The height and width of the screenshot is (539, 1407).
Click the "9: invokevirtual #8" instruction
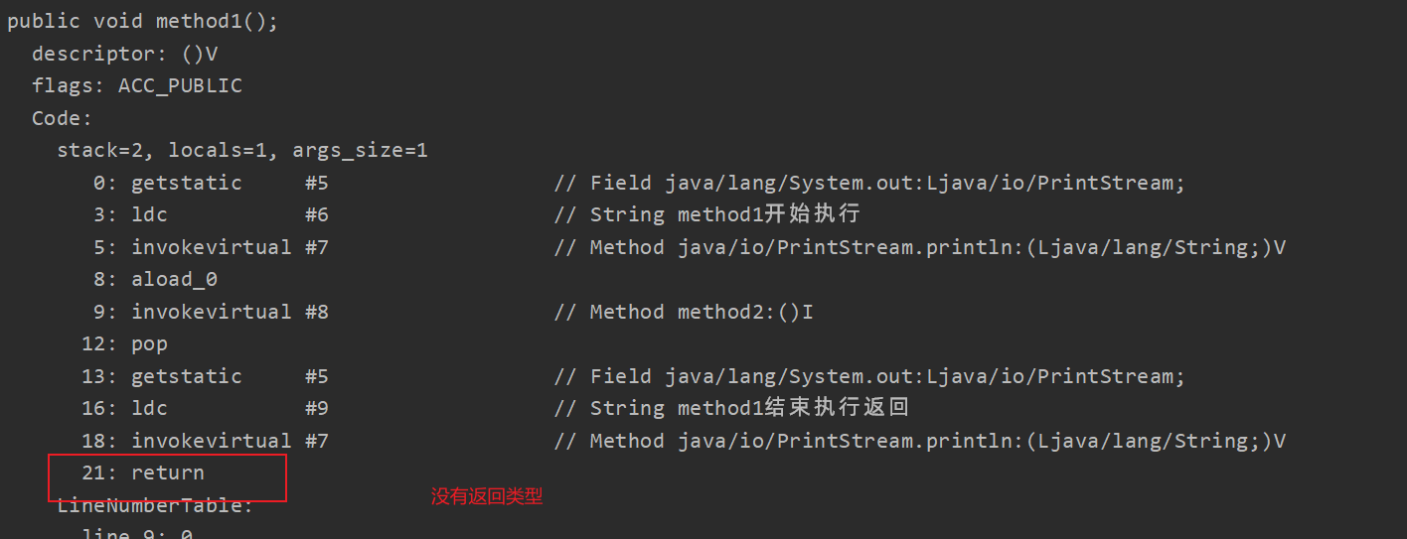(211, 312)
